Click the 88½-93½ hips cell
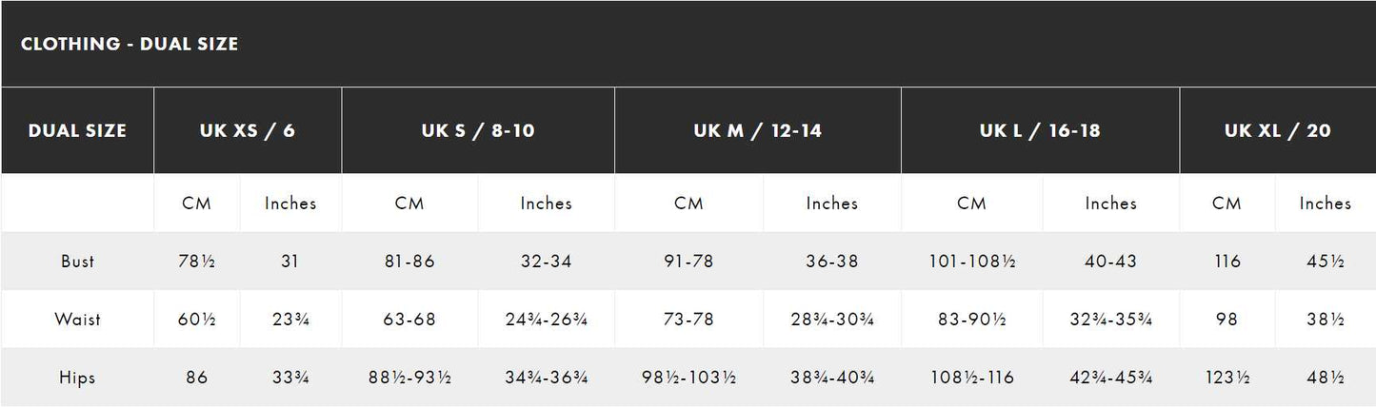The image size is (1376, 408). tap(409, 378)
